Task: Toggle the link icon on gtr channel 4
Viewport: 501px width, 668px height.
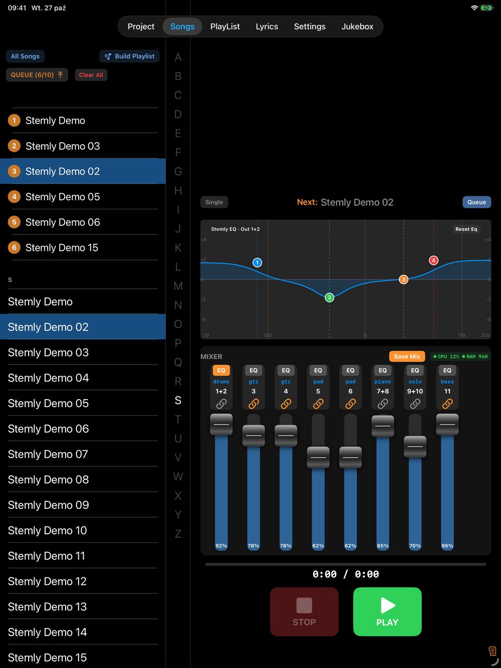Action: (x=286, y=404)
